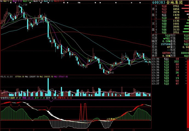189x131 pixels.
Task: Click the 跌停 460 limit-down value
Action: [187, 56]
